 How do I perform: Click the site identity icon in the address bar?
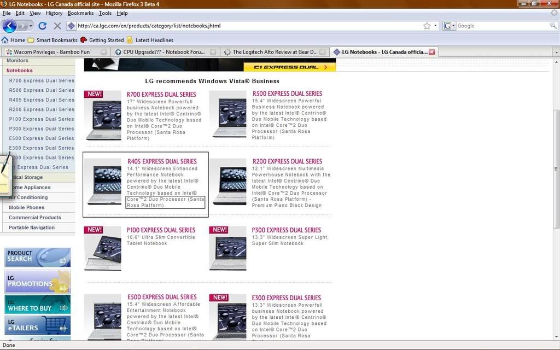(x=71, y=26)
